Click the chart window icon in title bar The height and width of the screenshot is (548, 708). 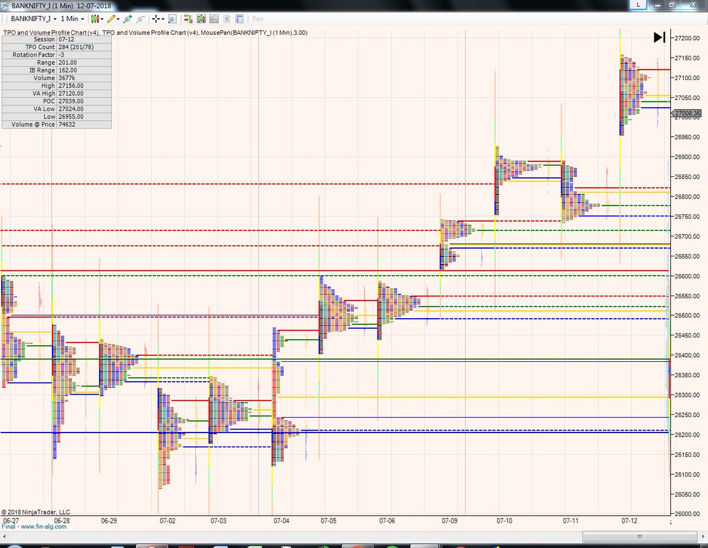[5, 5]
